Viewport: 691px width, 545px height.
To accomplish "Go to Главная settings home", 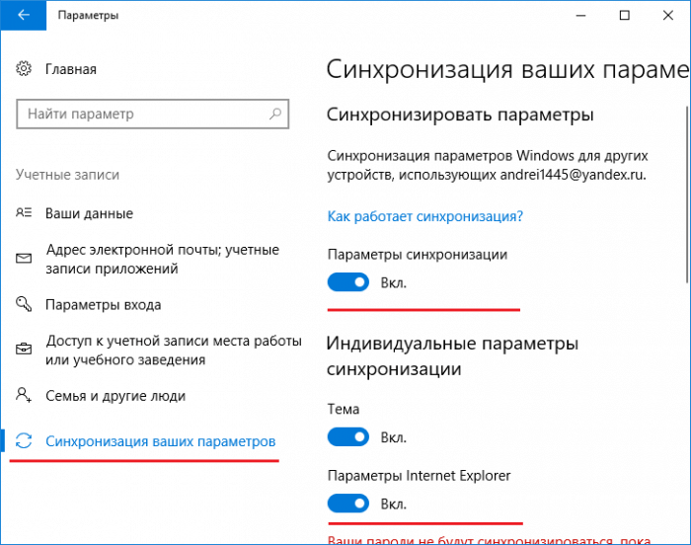I will pos(71,69).
